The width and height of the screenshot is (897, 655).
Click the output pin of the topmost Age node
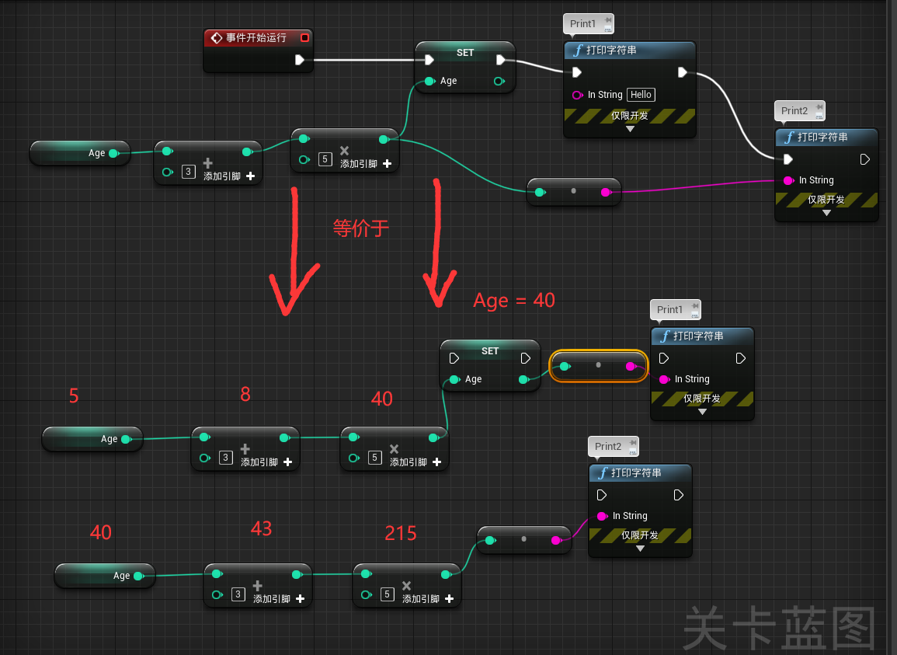coord(114,153)
